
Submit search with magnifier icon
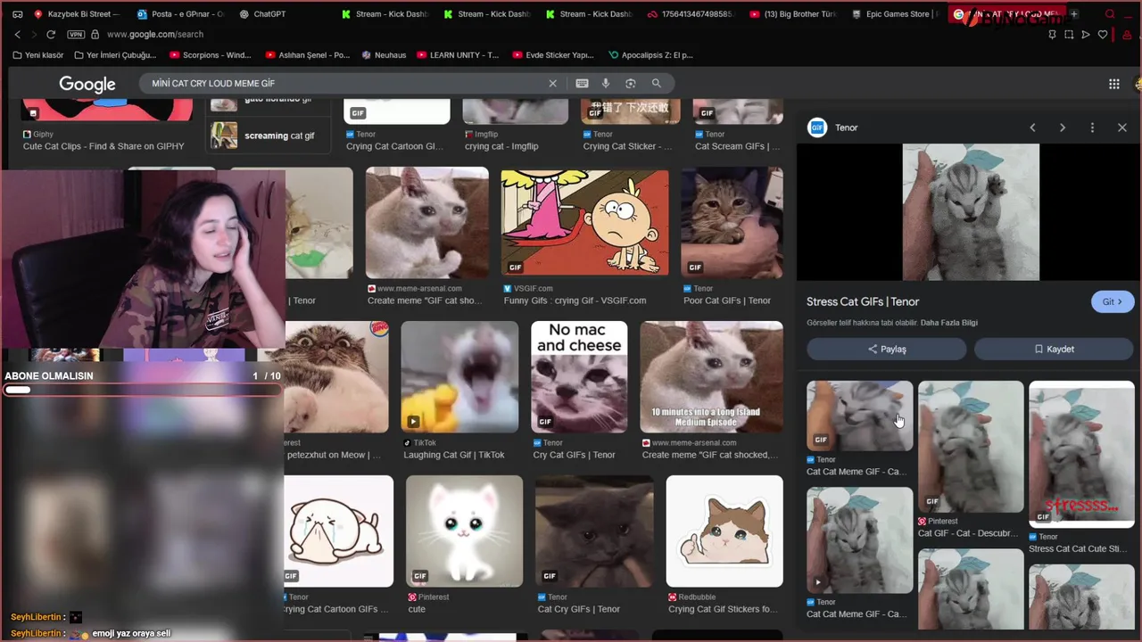click(657, 83)
